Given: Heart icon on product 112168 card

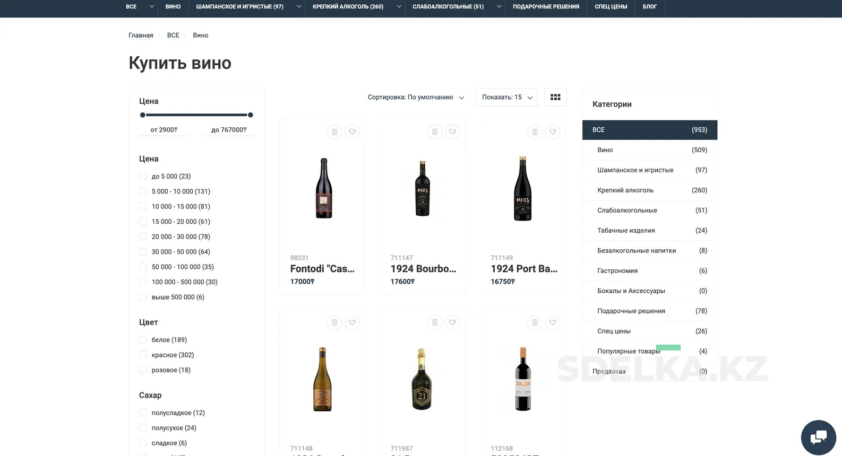Looking at the screenshot, I should tap(553, 322).
